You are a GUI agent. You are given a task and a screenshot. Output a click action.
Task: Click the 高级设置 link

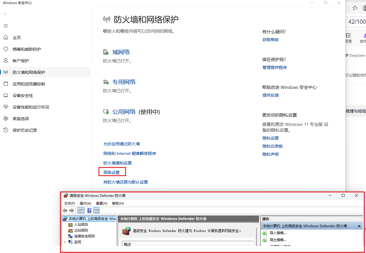coord(112,173)
